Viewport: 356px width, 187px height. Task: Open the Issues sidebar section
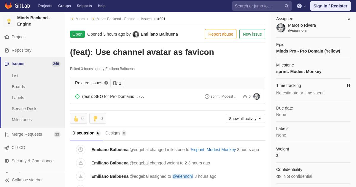tap(33, 64)
